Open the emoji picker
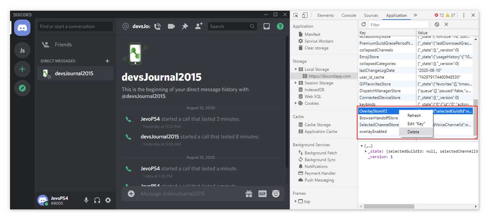Viewport: 489px width, 218px height. (x=276, y=194)
